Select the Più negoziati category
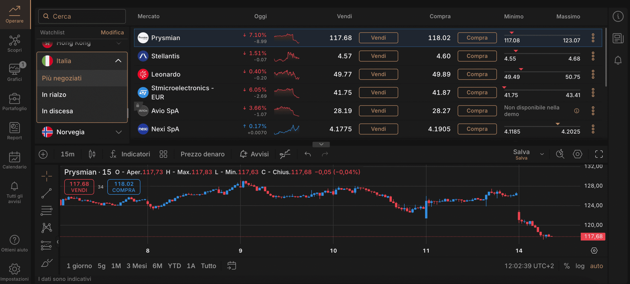630x284 pixels. tap(82, 78)
